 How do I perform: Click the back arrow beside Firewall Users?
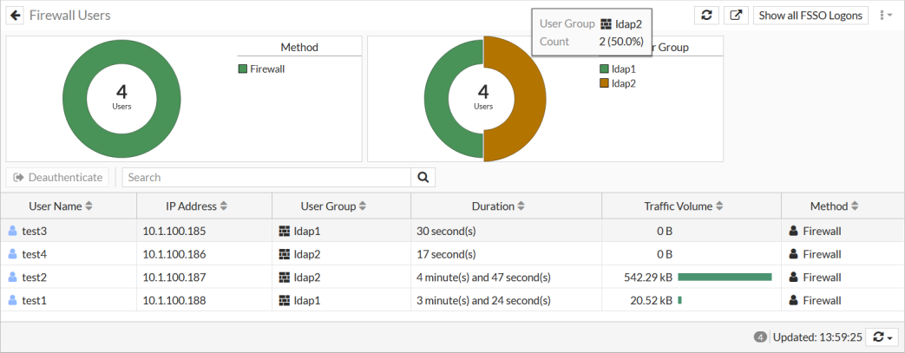point(16,16)
